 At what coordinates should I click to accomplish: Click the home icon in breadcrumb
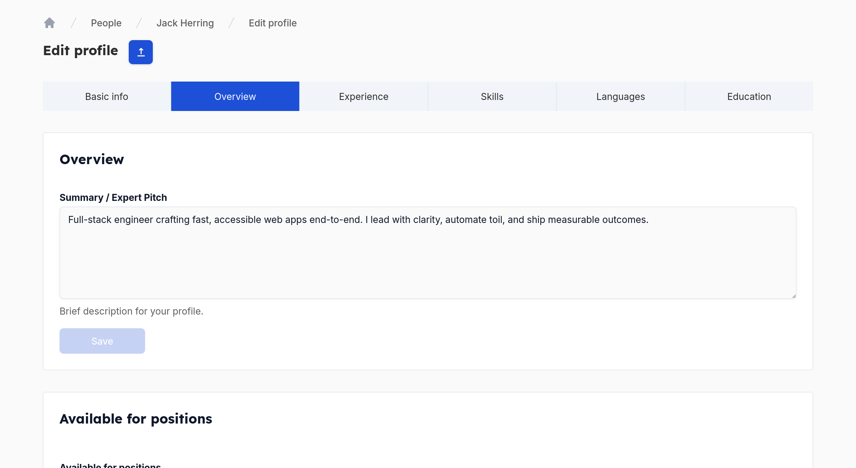click(49, 23)
